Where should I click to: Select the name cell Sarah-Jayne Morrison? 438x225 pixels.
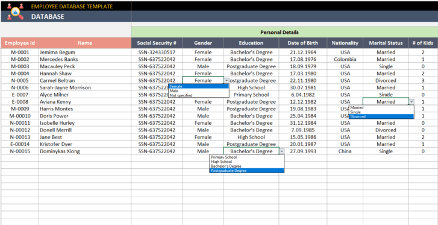click(x=85, y=87)
